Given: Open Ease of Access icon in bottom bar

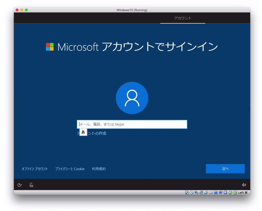Looking at the screenshot, I should 19,185.
